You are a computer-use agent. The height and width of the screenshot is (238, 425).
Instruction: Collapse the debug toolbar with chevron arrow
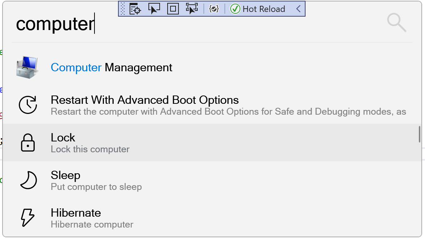[298, 9]
